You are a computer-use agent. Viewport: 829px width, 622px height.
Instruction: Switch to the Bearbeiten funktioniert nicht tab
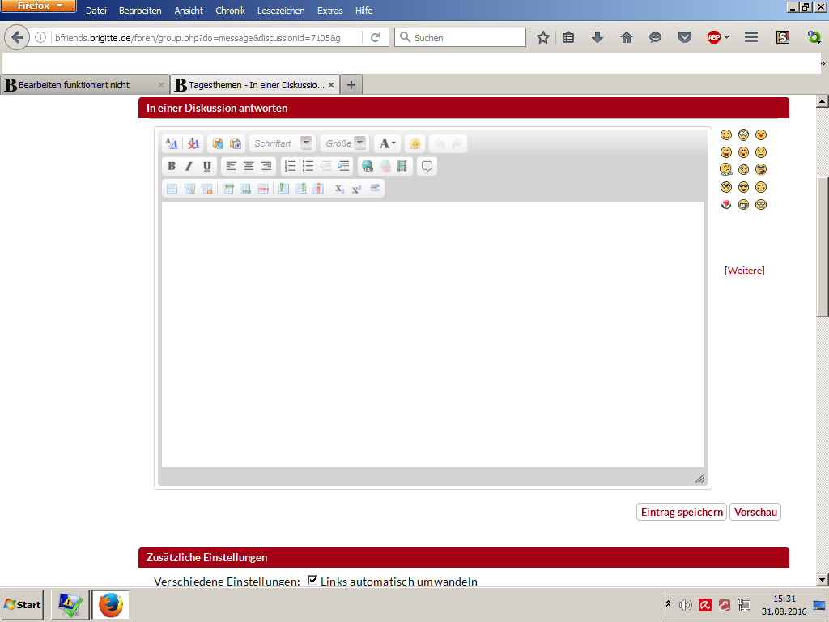pos(79,84)
